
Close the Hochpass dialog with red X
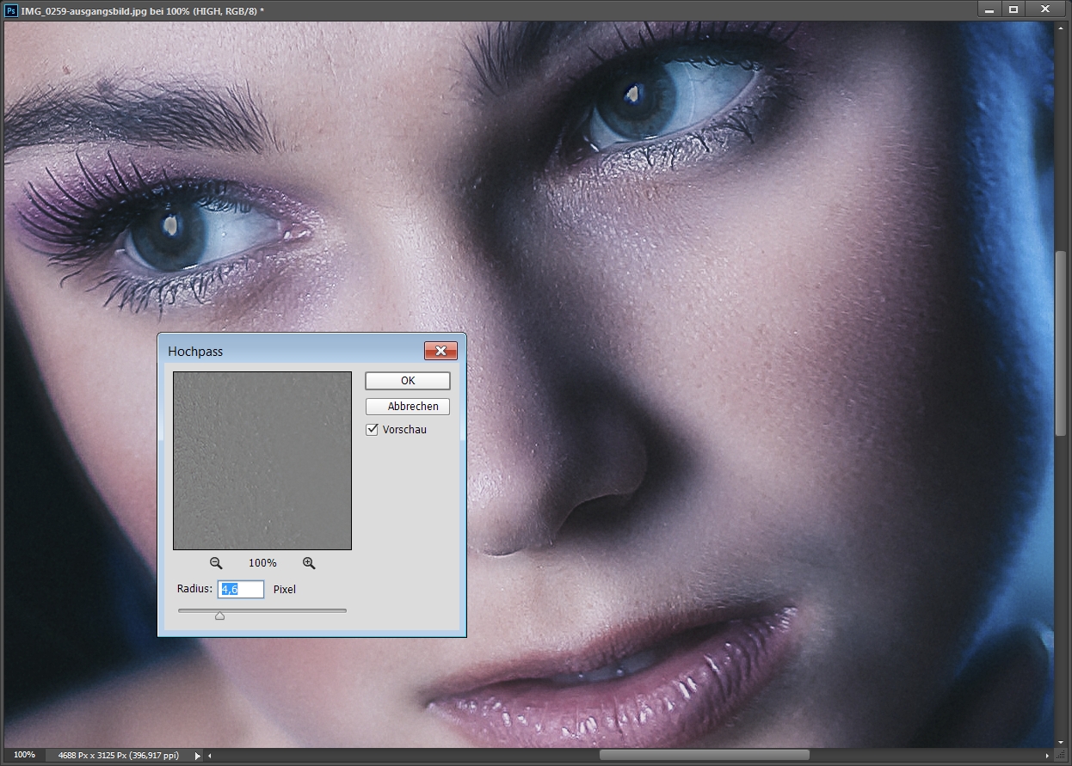[440, 351]
